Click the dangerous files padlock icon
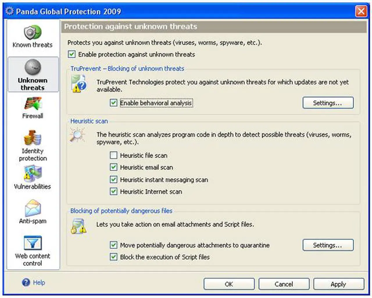The height and width of the screenshot is (298, 372). tap(78, 226)
